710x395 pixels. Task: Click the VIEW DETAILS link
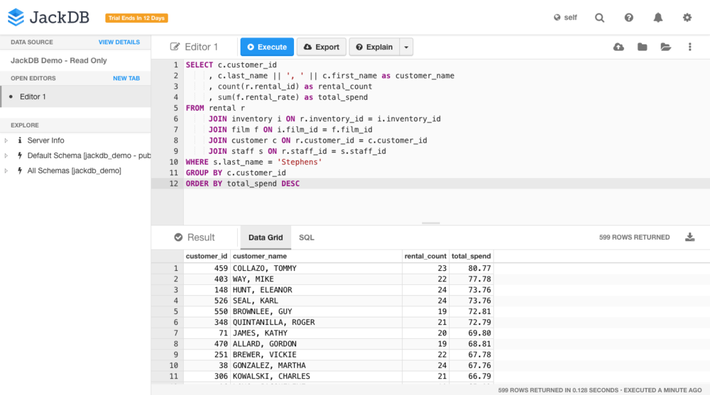[x=119, y=42]
